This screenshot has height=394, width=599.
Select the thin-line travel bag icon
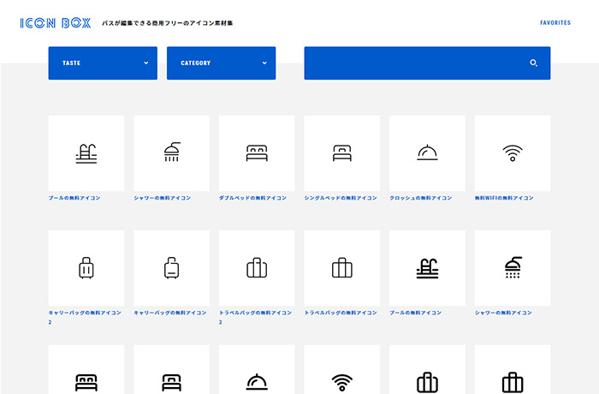coord(342,268)
